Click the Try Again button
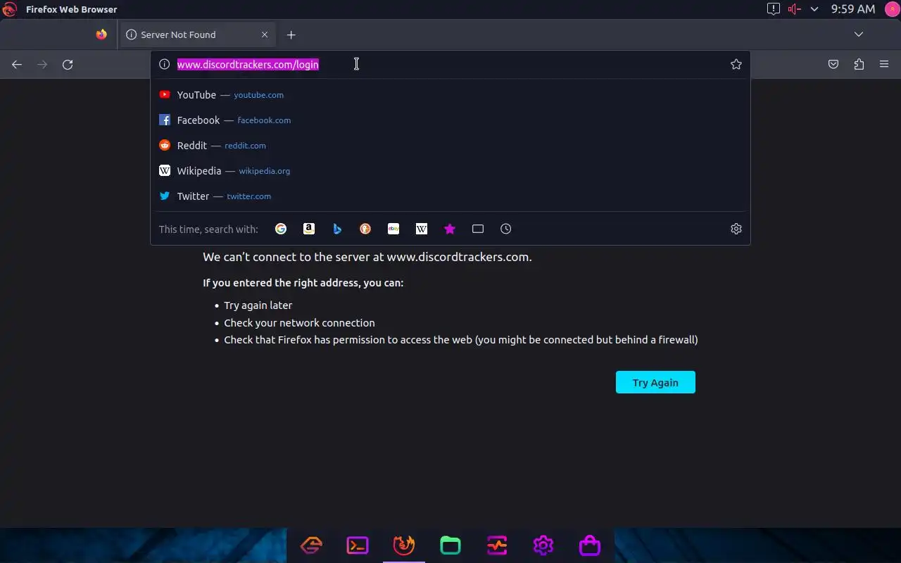Screen dimensions: 901x563 tap(655, 382)
